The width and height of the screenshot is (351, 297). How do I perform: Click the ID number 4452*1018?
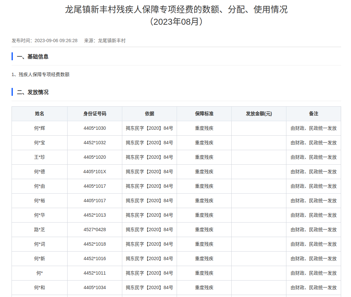[x=95, y=244]
